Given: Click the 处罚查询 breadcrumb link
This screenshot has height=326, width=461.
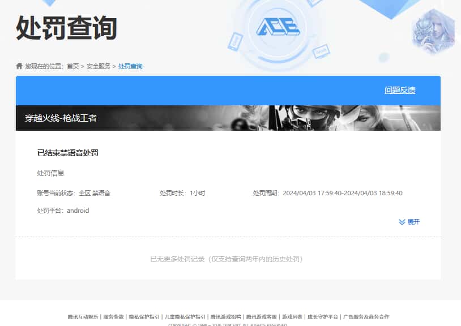Looking at the screenshot, I should click(x=130, y=66).
